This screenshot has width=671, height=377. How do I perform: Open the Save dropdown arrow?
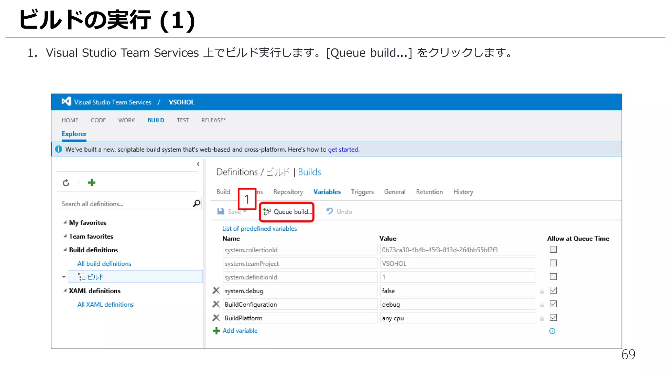pyautogui.click(x=245, y=211)
